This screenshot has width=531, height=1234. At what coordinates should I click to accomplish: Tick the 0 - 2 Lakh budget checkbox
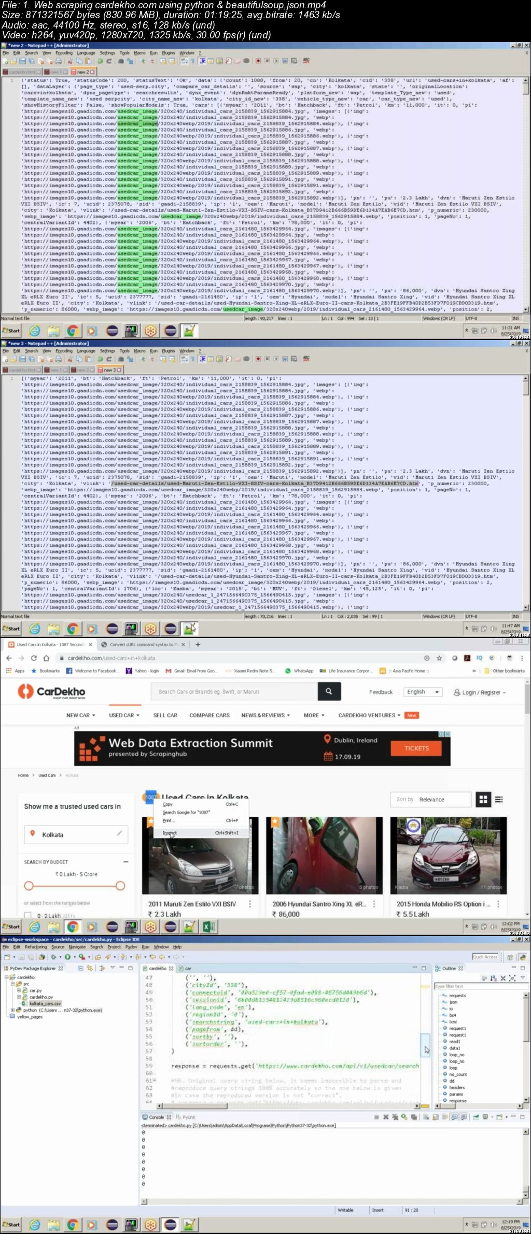coord(28,916)
